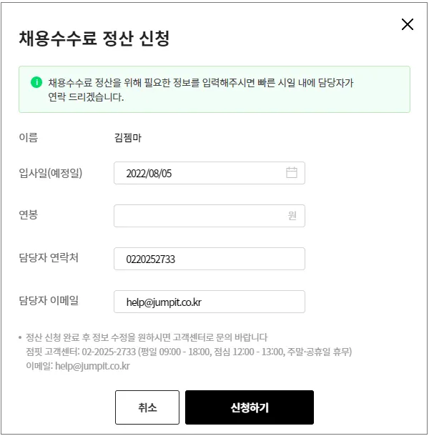Select the 담당자 이메일 input field

click(209, 302)
